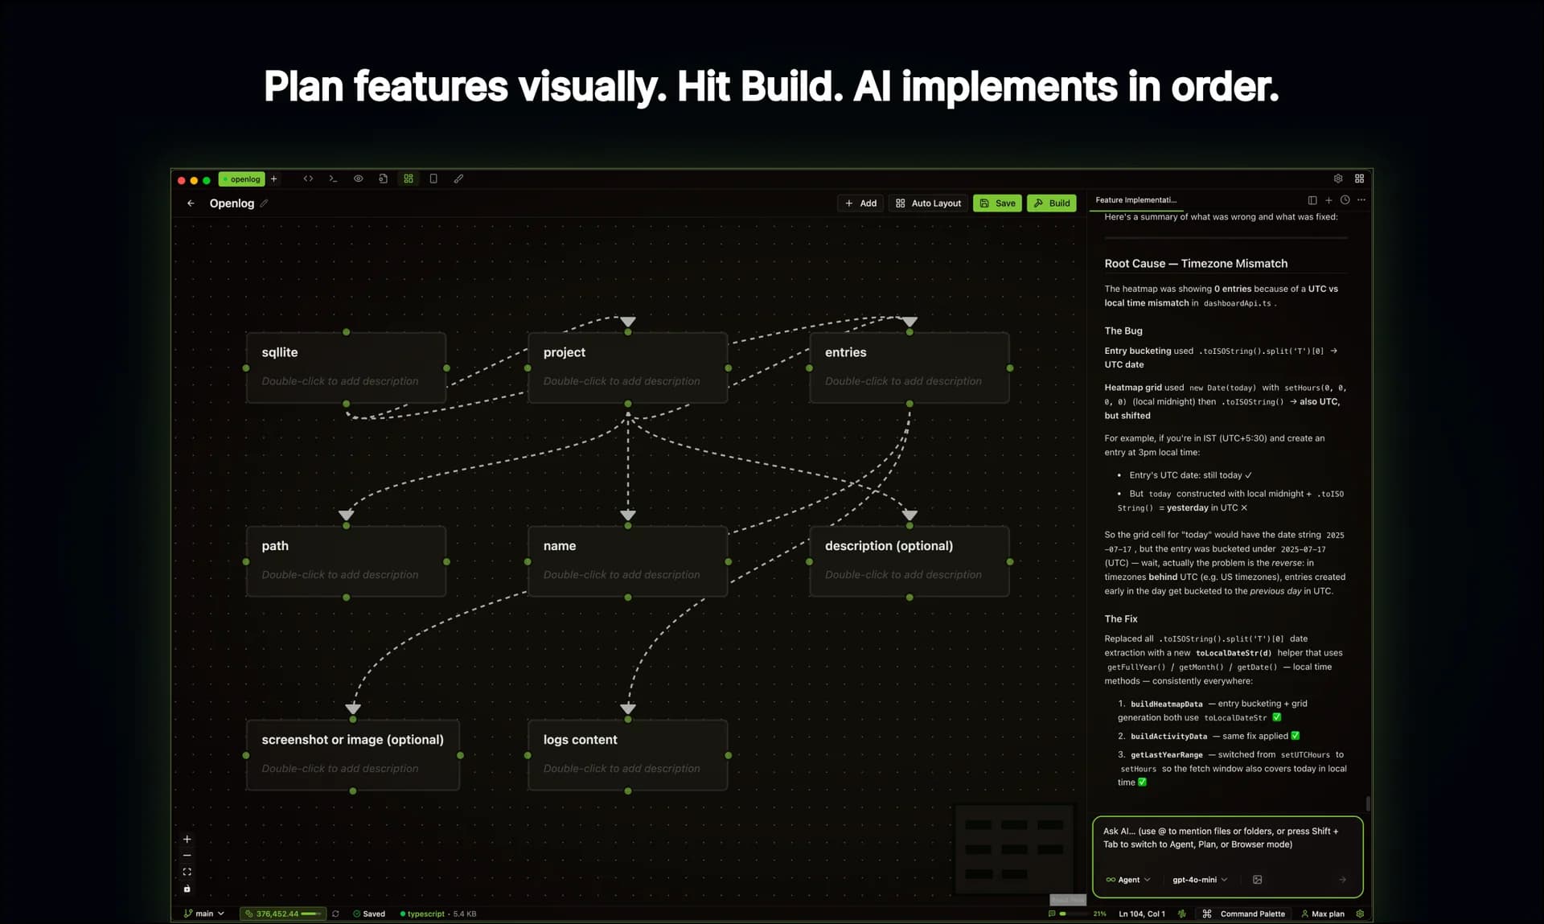Open chat history clock icon in Feature Implementation panel

pyautogui.click(x=1345, y=200)
